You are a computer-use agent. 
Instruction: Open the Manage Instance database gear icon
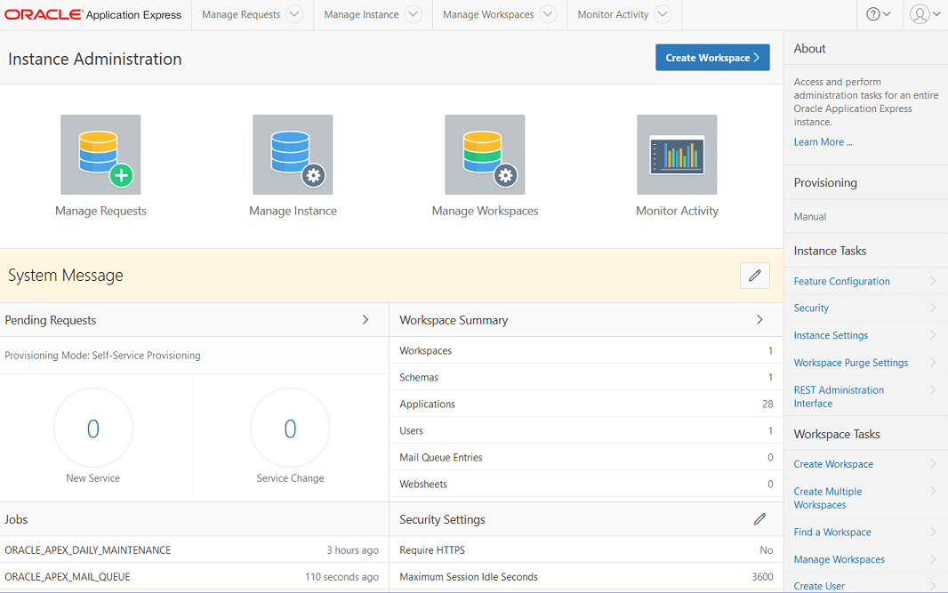pyautogui.click(x=293, y=155)
